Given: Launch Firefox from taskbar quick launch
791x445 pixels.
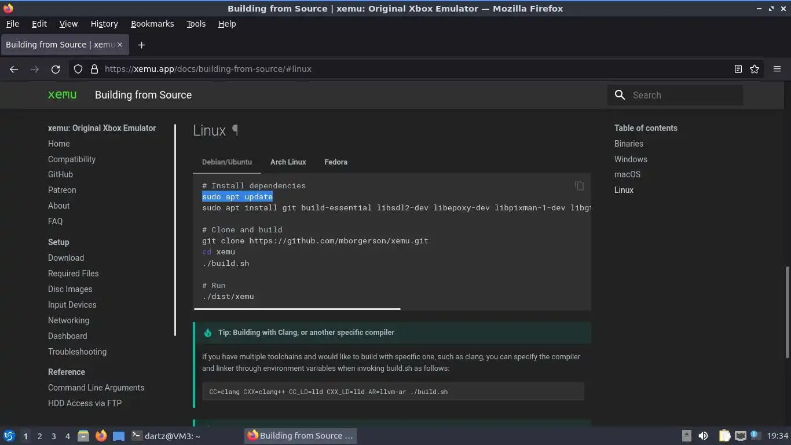Looking at the screenshot, I should click(101, 436).
